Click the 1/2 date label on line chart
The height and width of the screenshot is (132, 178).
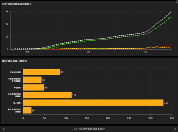88,52
